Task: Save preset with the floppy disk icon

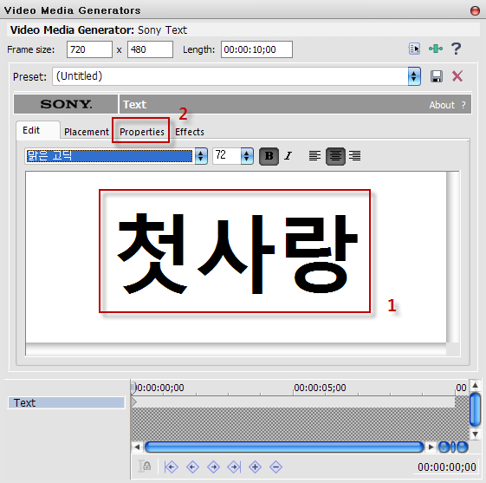Action: [x=437, y=76]
